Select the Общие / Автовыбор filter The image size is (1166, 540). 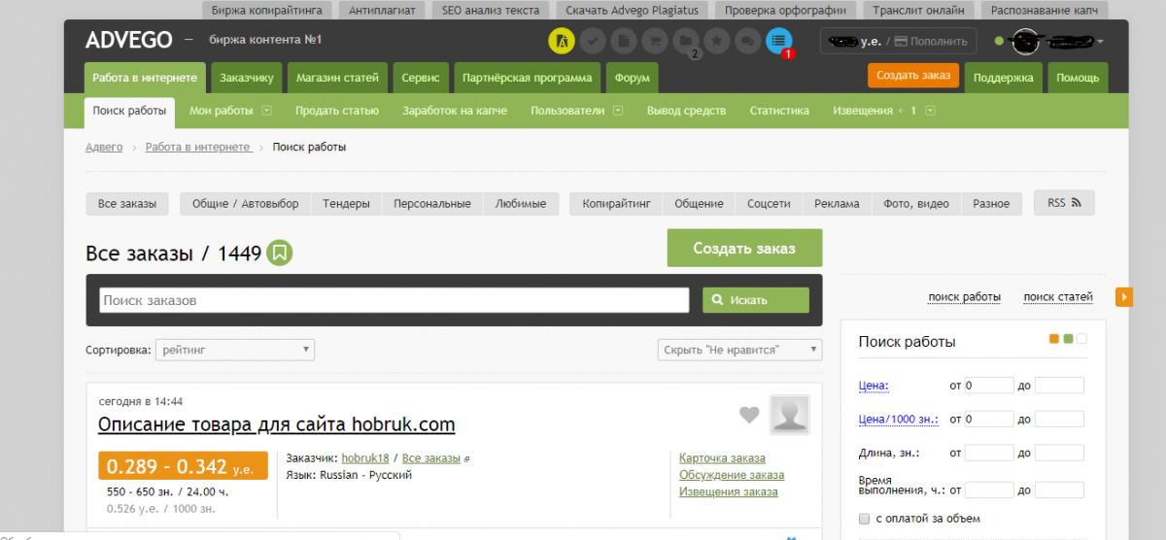tap(245, 204)
